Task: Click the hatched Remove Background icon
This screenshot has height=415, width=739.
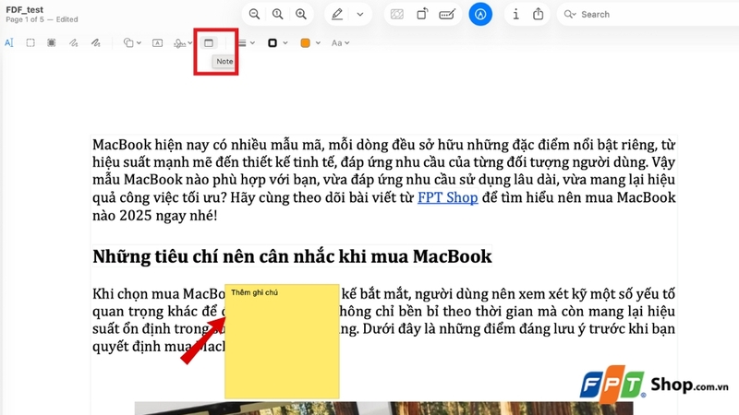Action: [x=397, y=14]
